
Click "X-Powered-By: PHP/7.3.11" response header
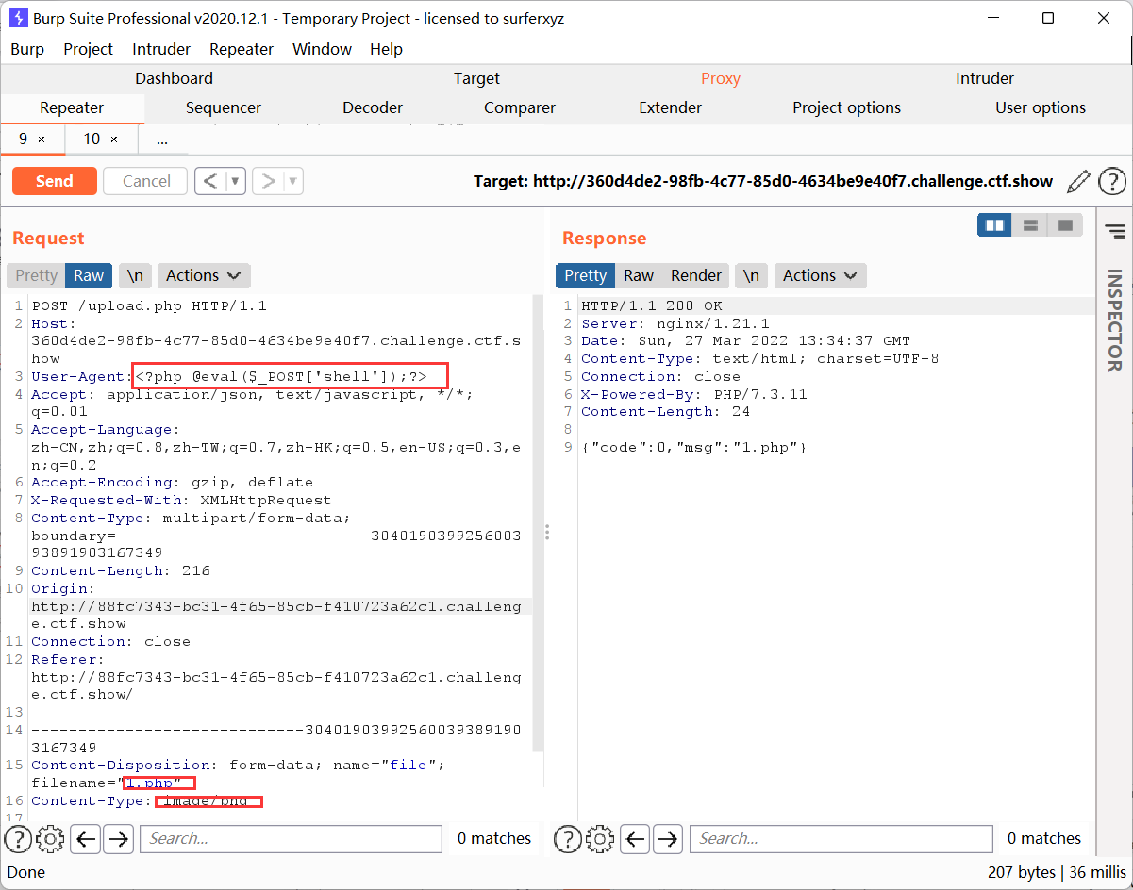coord(694,394)
